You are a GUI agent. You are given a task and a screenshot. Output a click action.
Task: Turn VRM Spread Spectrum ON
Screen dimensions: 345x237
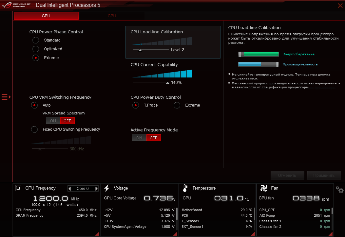(x=53, y=121)
